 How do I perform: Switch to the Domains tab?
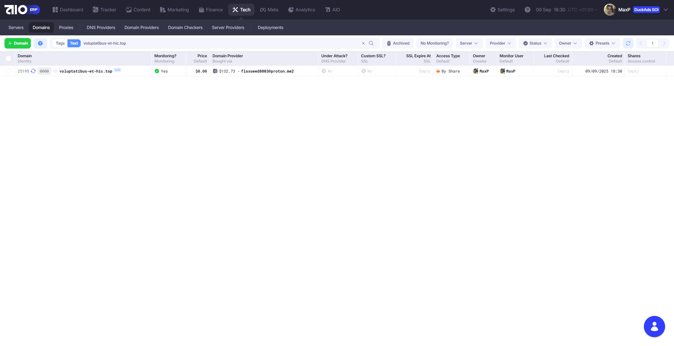point(41,27)
